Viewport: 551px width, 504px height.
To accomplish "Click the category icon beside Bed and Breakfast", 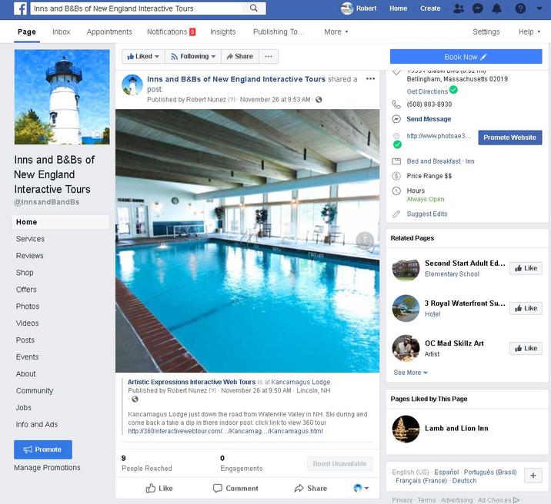I will (396, 161).
